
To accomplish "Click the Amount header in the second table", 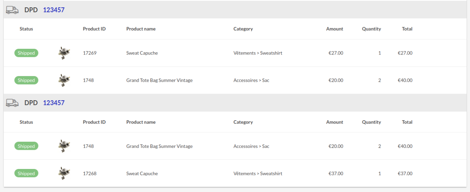I will [x=334, y=122].
